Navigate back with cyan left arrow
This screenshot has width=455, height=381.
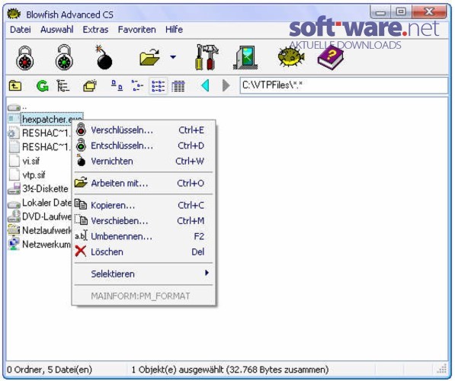click(x=205, y=86)
